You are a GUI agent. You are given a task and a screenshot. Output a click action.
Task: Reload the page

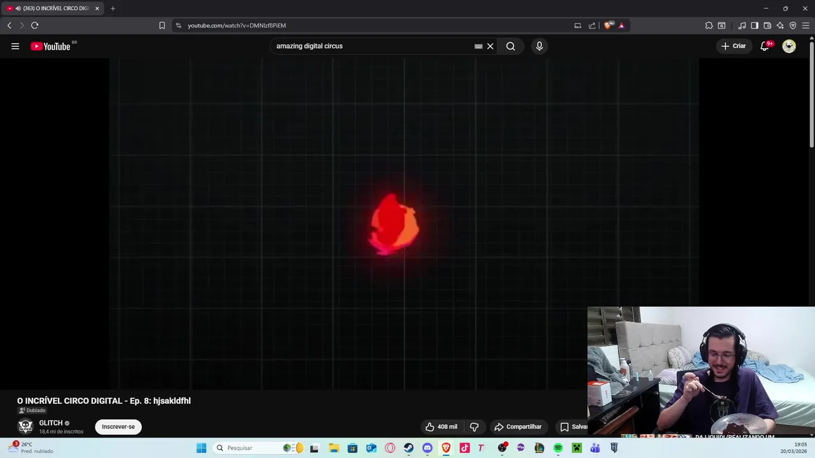(34, 25)
